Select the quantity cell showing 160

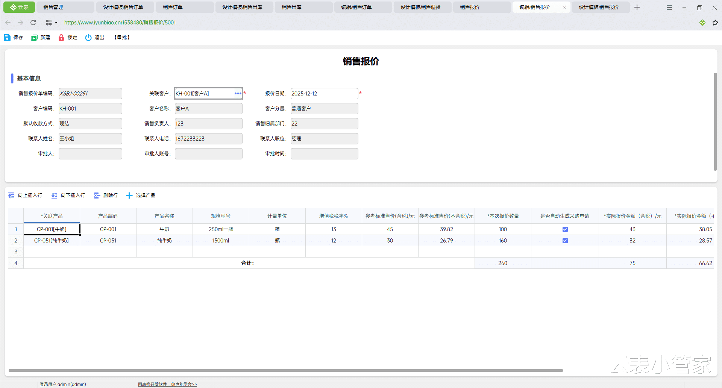(503, 241)
